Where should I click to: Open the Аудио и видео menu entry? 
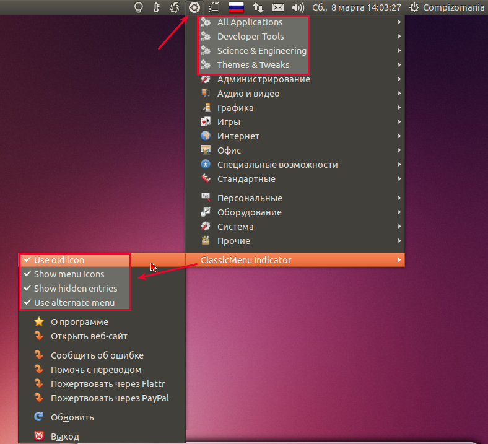point(295,94)
